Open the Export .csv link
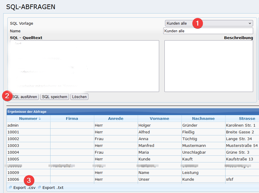Image resolution: width=259 pixels, height=193 pixels. pyautogui.click(x=24, y=187)
